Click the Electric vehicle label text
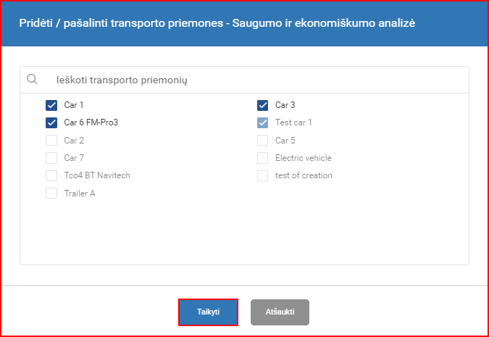 point(304,158)
